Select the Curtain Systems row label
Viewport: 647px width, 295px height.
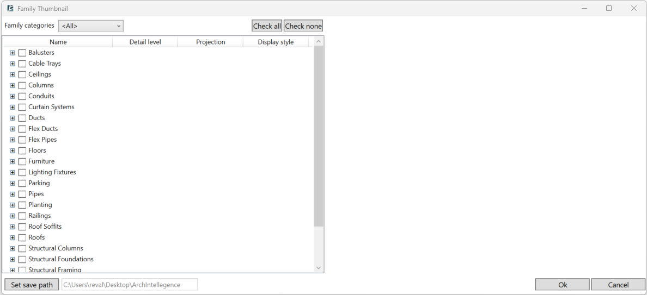pyautogui.click(x=51, y=107)
